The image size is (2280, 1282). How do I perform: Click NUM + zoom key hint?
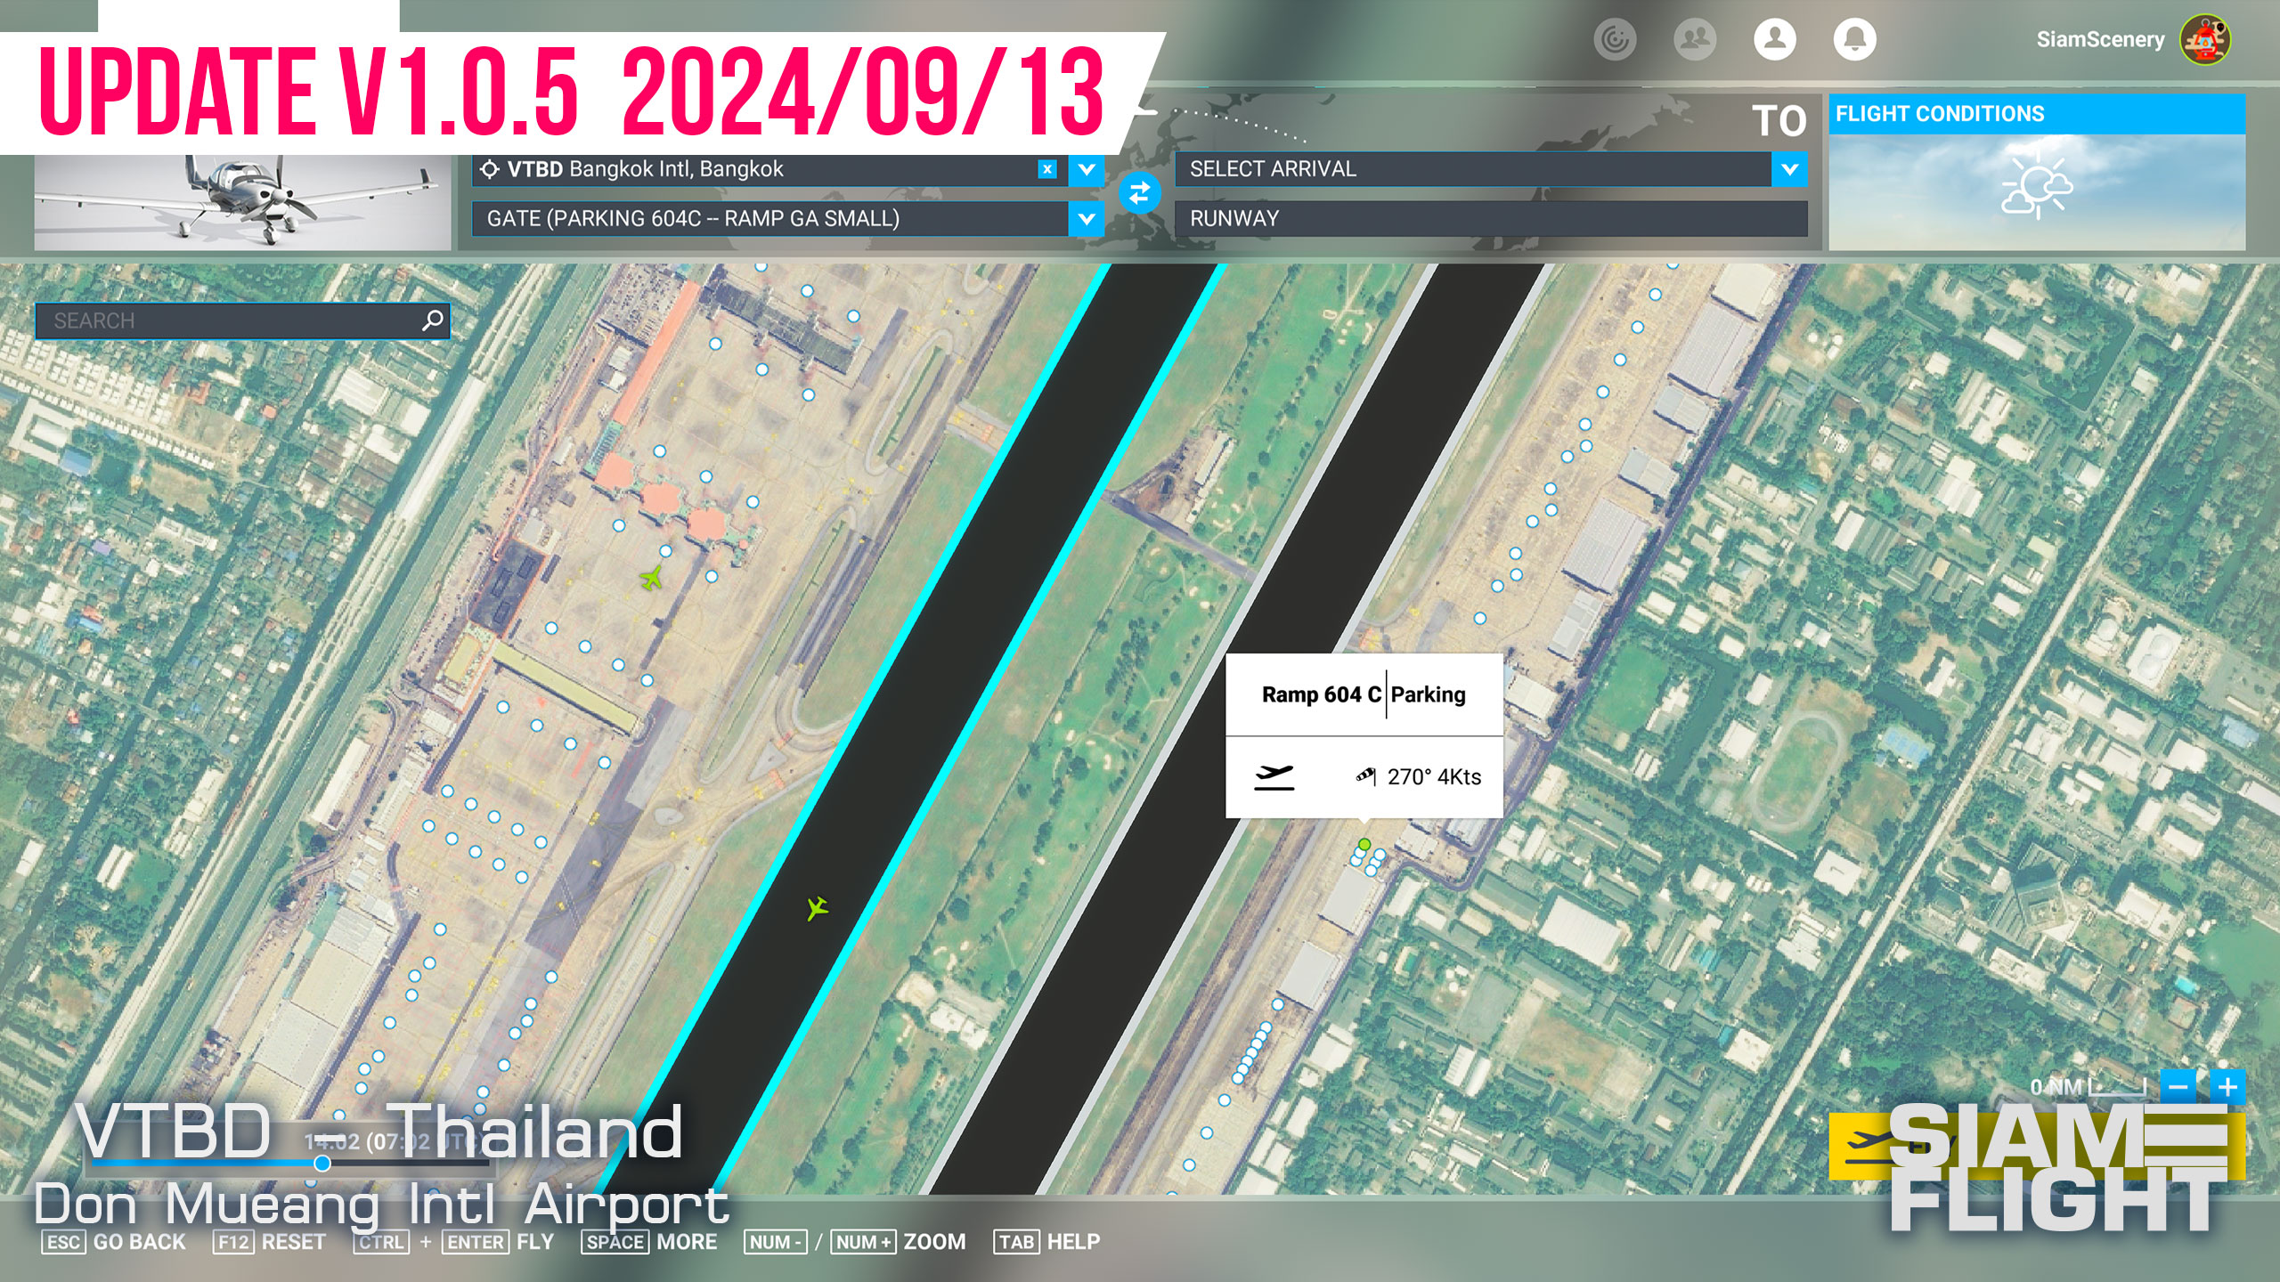863,1242
